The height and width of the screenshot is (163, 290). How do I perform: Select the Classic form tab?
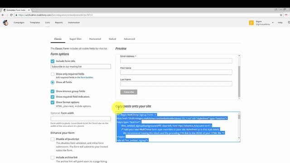point(58,39)
